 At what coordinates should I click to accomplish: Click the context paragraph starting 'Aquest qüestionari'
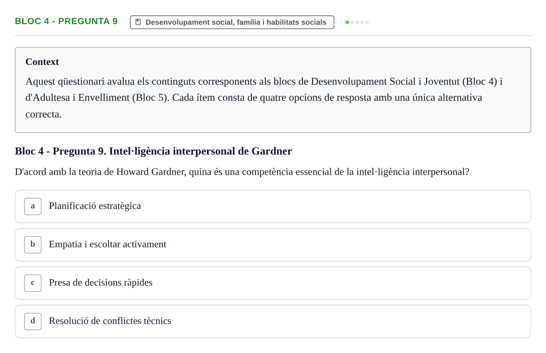(264, 98)
